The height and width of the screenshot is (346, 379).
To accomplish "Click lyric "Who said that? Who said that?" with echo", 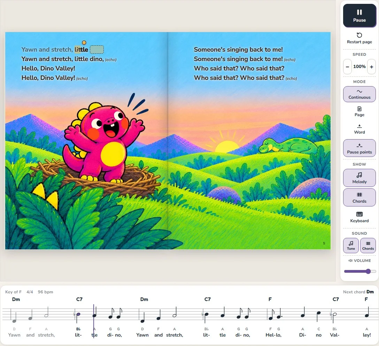I will point(245,78).
